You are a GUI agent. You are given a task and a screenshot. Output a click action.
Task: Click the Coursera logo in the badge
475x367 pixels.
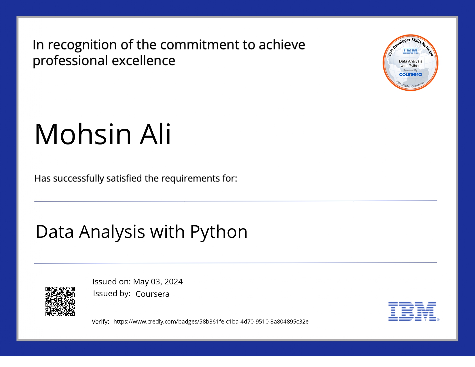click(410, 74)
